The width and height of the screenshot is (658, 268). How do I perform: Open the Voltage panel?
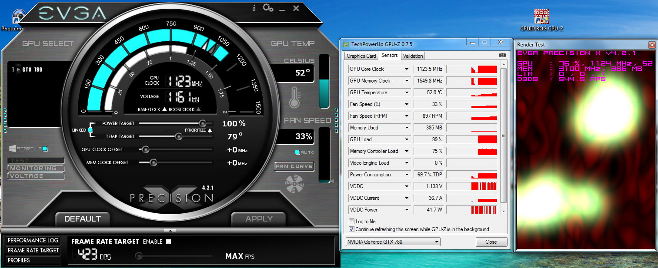[36, 176]
